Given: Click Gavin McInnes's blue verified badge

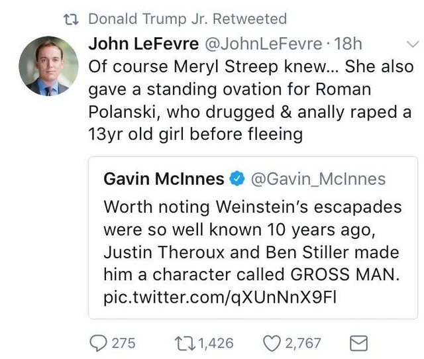Looking at the screenshot, I should click(x=236, y=179).
